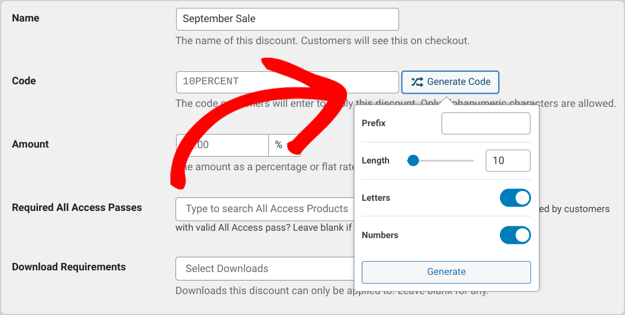Click the Generate button in the popup

[x=446, y=272]
